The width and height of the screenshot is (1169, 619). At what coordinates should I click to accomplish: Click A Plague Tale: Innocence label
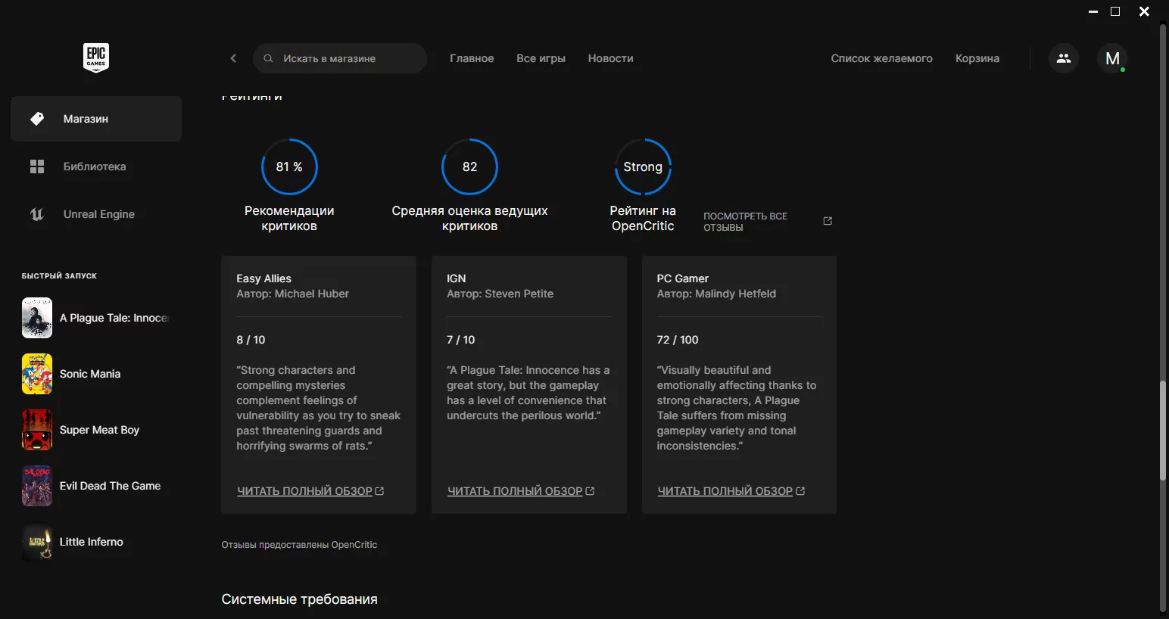114,318
